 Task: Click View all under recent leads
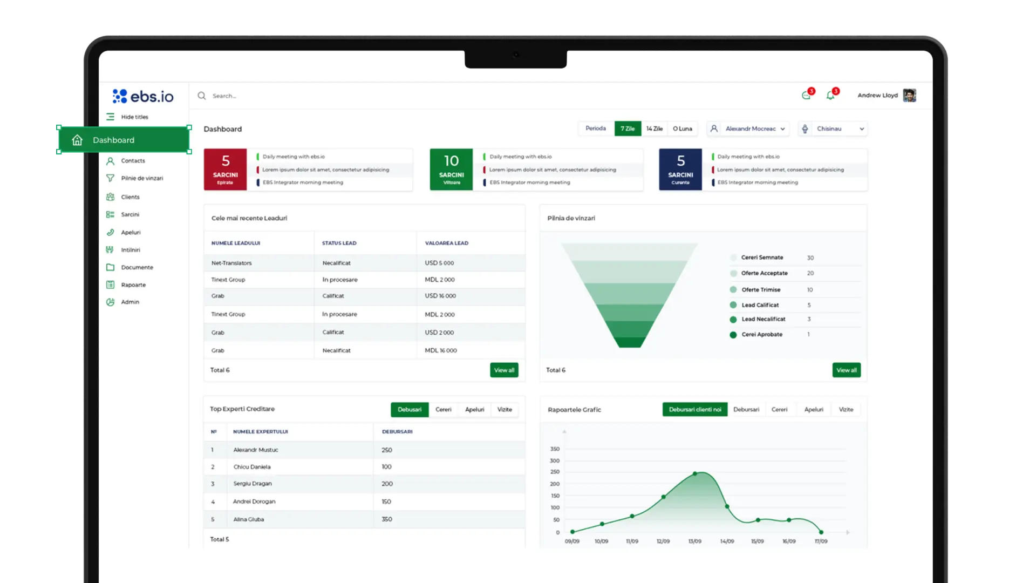click(x=504, y=370)
